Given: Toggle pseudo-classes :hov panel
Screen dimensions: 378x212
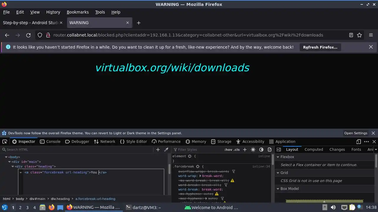Looking at the screenshot, I should [228, 150].
